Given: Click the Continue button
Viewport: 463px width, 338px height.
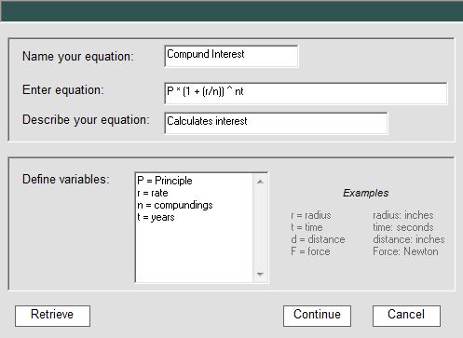Looking at the screenshot, I should pos(317,316).
